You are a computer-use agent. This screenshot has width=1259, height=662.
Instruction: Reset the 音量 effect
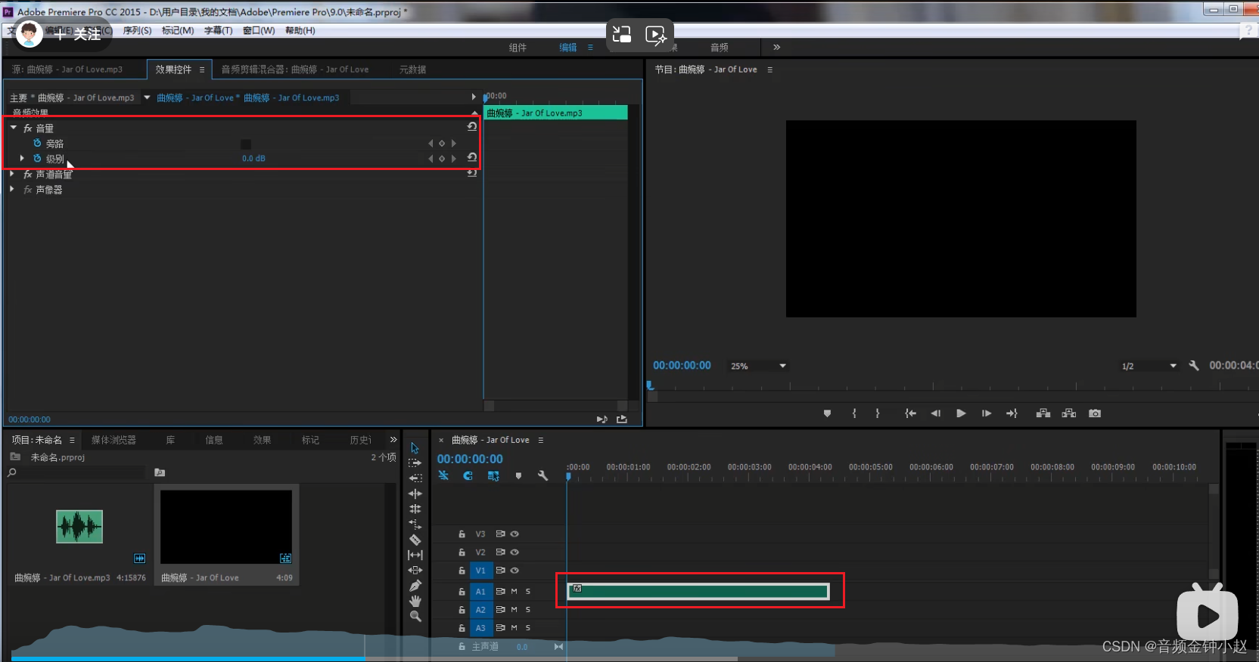[x=472, y=127]
